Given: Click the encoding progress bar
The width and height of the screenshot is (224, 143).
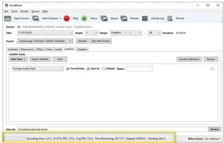Looking at the screenshot, I should (x=14, y=139).
